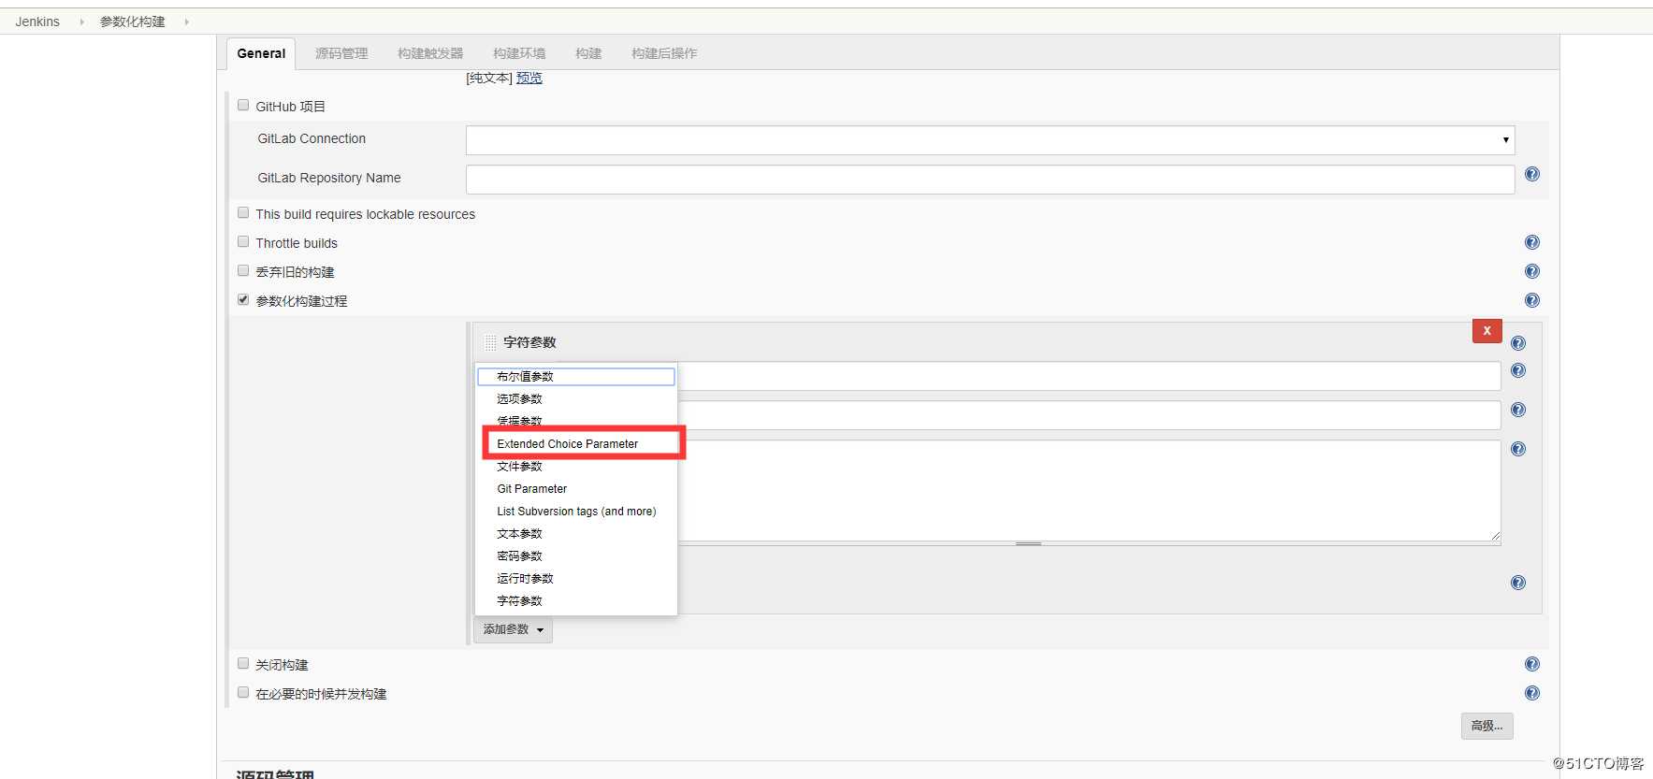Toggle 关闭构建 checkbox
This screenshot has width=1653, height=779.
point(243,664)
